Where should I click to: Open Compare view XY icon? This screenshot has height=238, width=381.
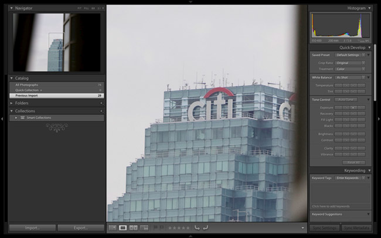[134, 228]
